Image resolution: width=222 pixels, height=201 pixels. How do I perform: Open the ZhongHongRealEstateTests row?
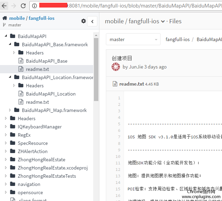click(x=47, y=176)
